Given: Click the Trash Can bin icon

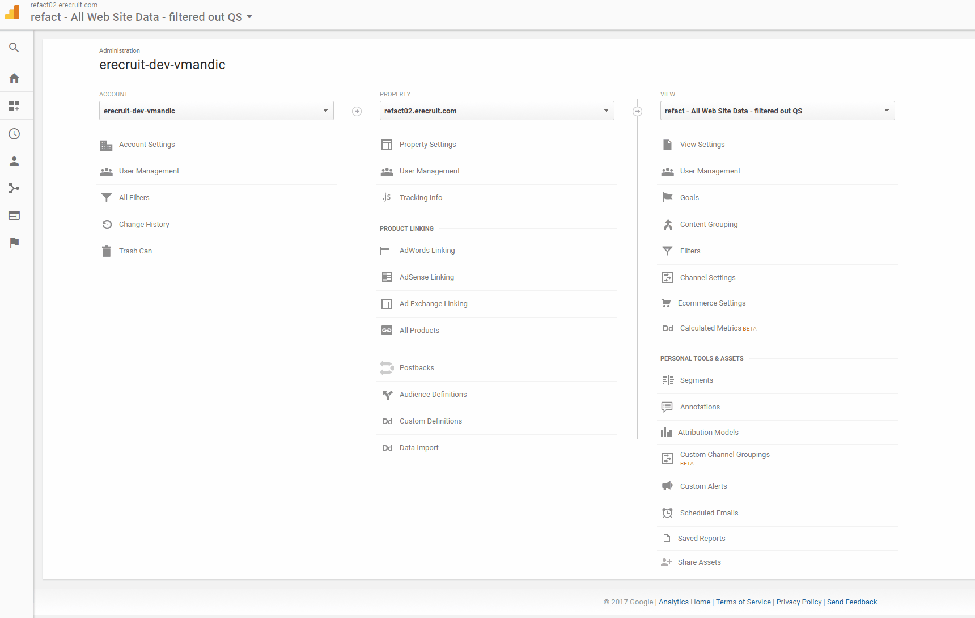Looking at the screenshot, I should pos(106,251).
